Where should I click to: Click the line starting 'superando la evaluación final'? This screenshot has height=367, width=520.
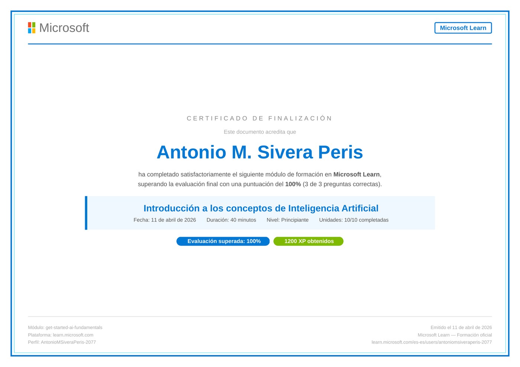(260, 184)
